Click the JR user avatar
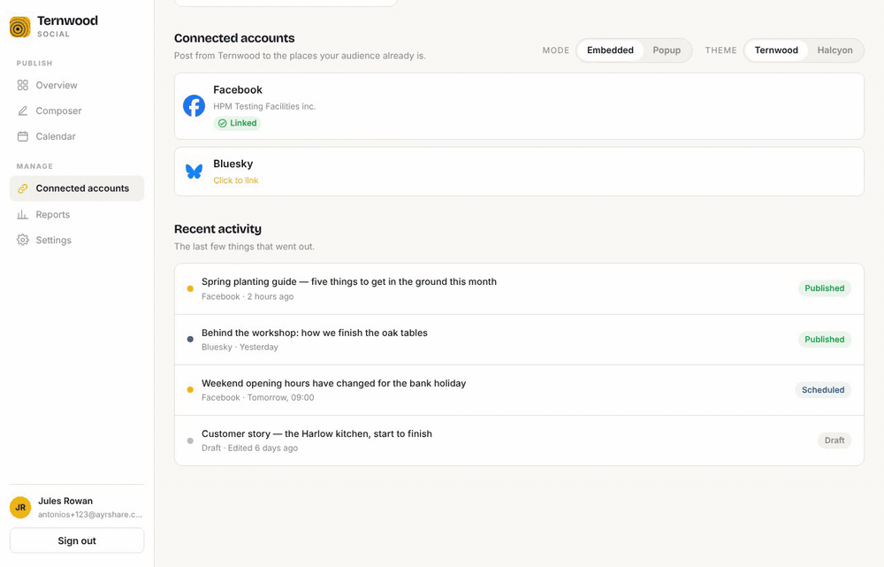 click(20, 507)
